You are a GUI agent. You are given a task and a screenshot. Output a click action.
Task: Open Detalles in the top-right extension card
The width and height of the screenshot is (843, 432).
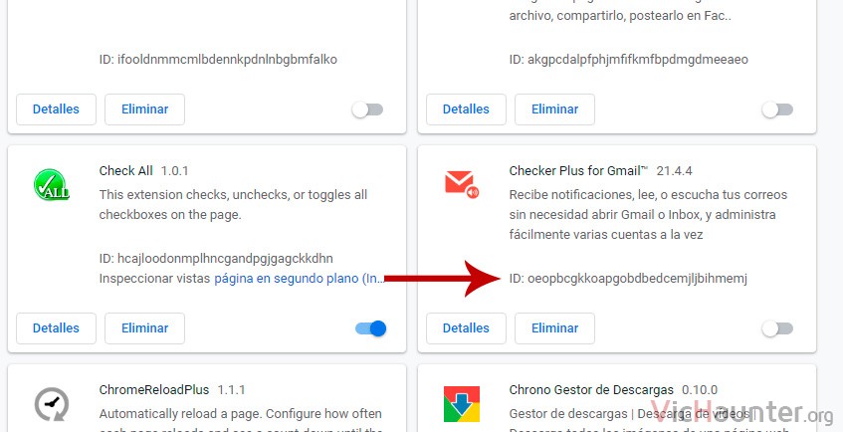(466, 109)
